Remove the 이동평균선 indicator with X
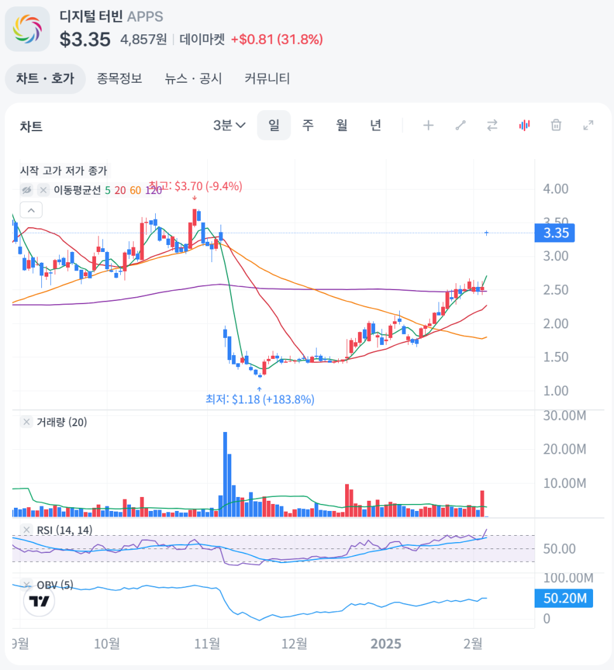This screenshot has width=614, height=670. [43, 190]
